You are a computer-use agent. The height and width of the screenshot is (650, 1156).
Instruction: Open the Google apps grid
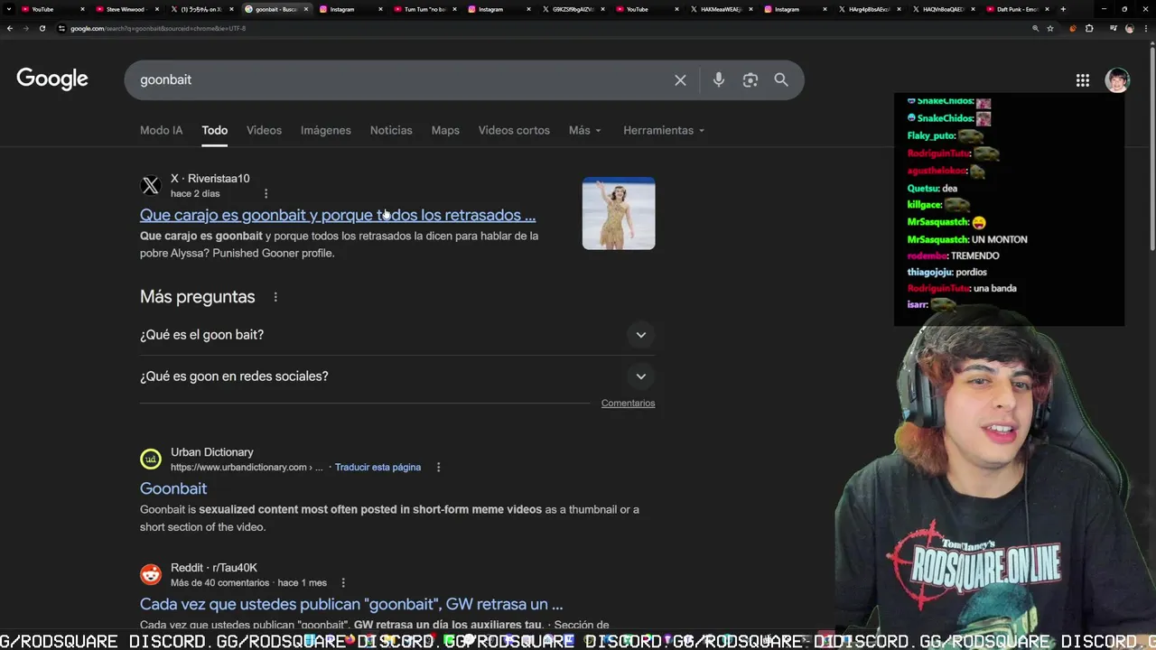[x=1082, y=80]
